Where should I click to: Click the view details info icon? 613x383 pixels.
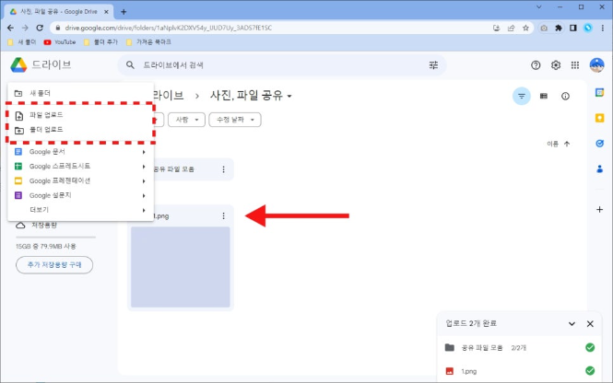coord(565,96)
